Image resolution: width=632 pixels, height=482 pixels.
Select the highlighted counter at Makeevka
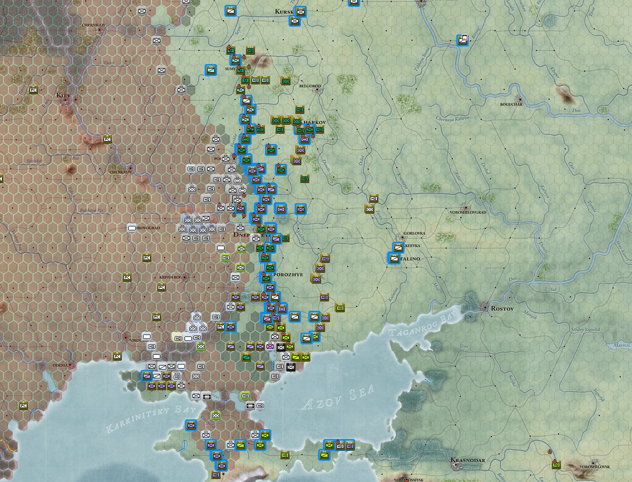coord(398,247)
